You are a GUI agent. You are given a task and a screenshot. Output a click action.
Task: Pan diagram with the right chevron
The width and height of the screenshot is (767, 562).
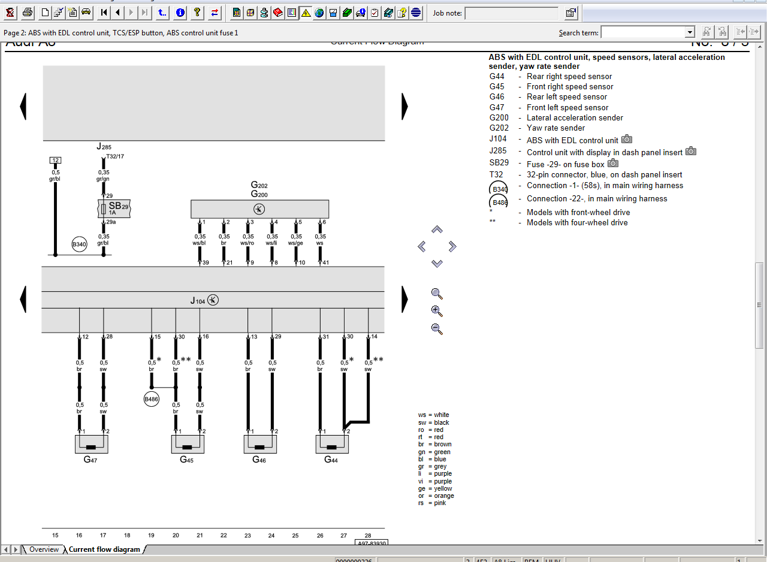click(x=452, y=246)
